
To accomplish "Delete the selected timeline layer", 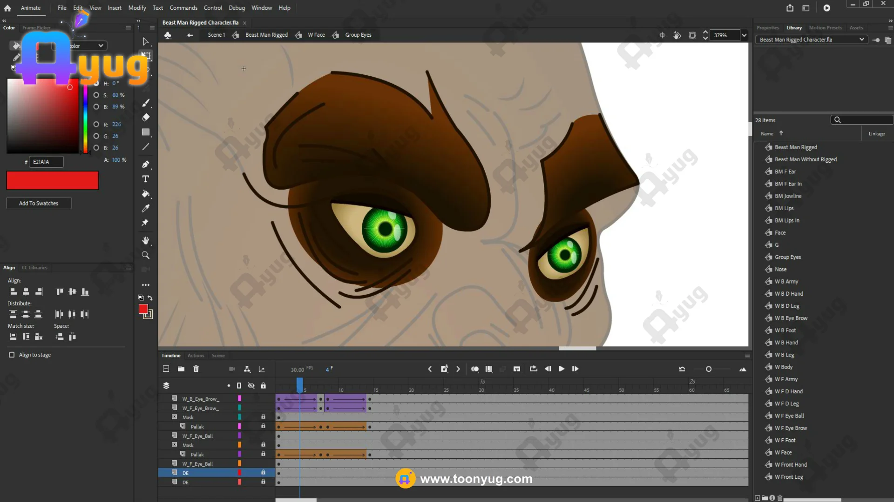I will tap(196, 369).
